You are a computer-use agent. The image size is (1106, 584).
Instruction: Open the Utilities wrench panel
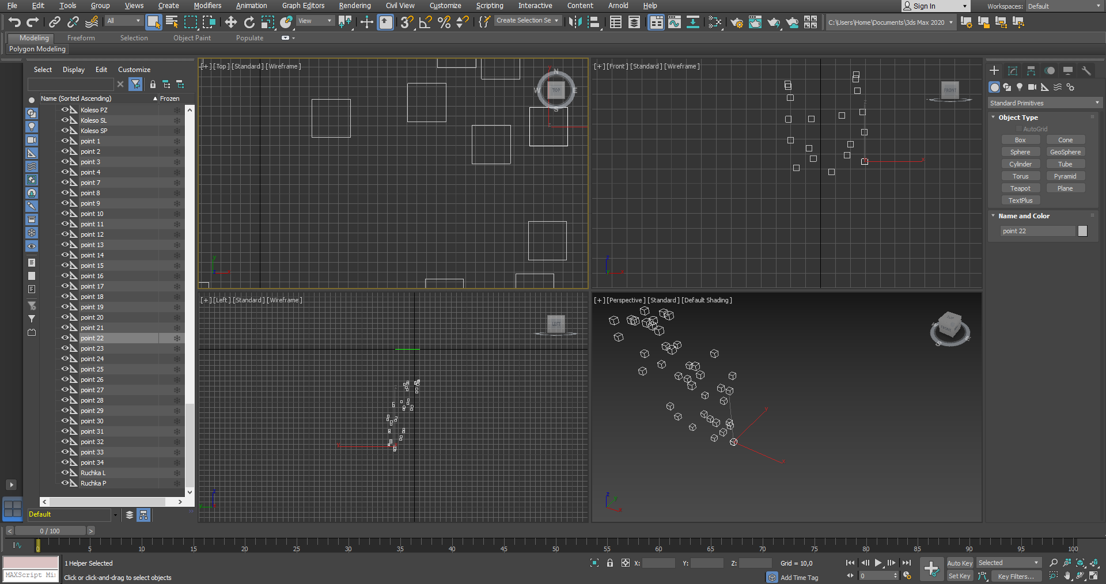1086,70
